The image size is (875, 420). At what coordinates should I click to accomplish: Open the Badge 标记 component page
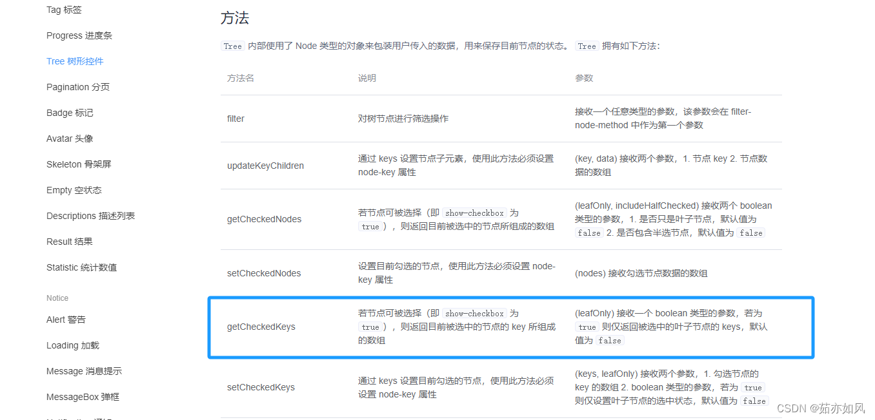click(70, 113)
